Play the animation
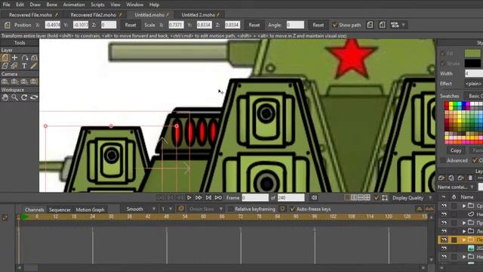Viewport: 483px width, 272px height. (x=189, y=198)
